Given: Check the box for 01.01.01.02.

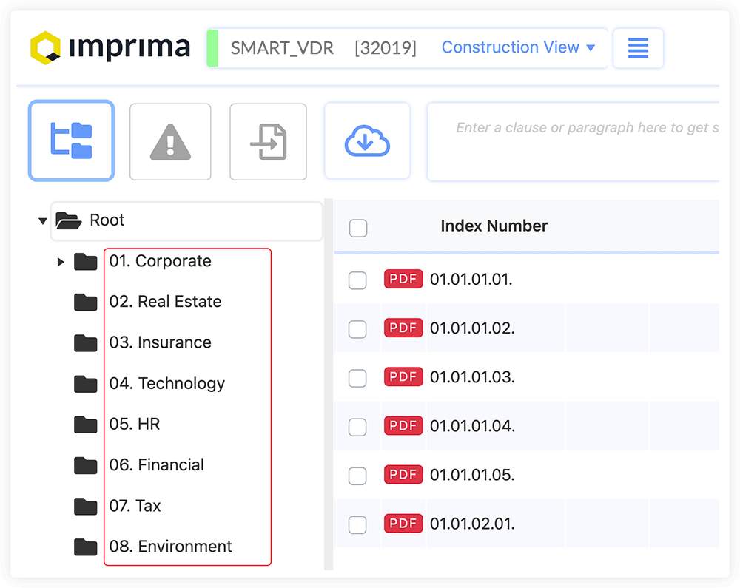Looking at the screenshot, I should point(357,329).
